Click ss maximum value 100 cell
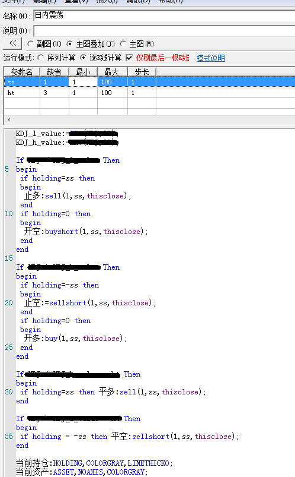This screenshot has height=477, width=295. (x=113, y=82)
